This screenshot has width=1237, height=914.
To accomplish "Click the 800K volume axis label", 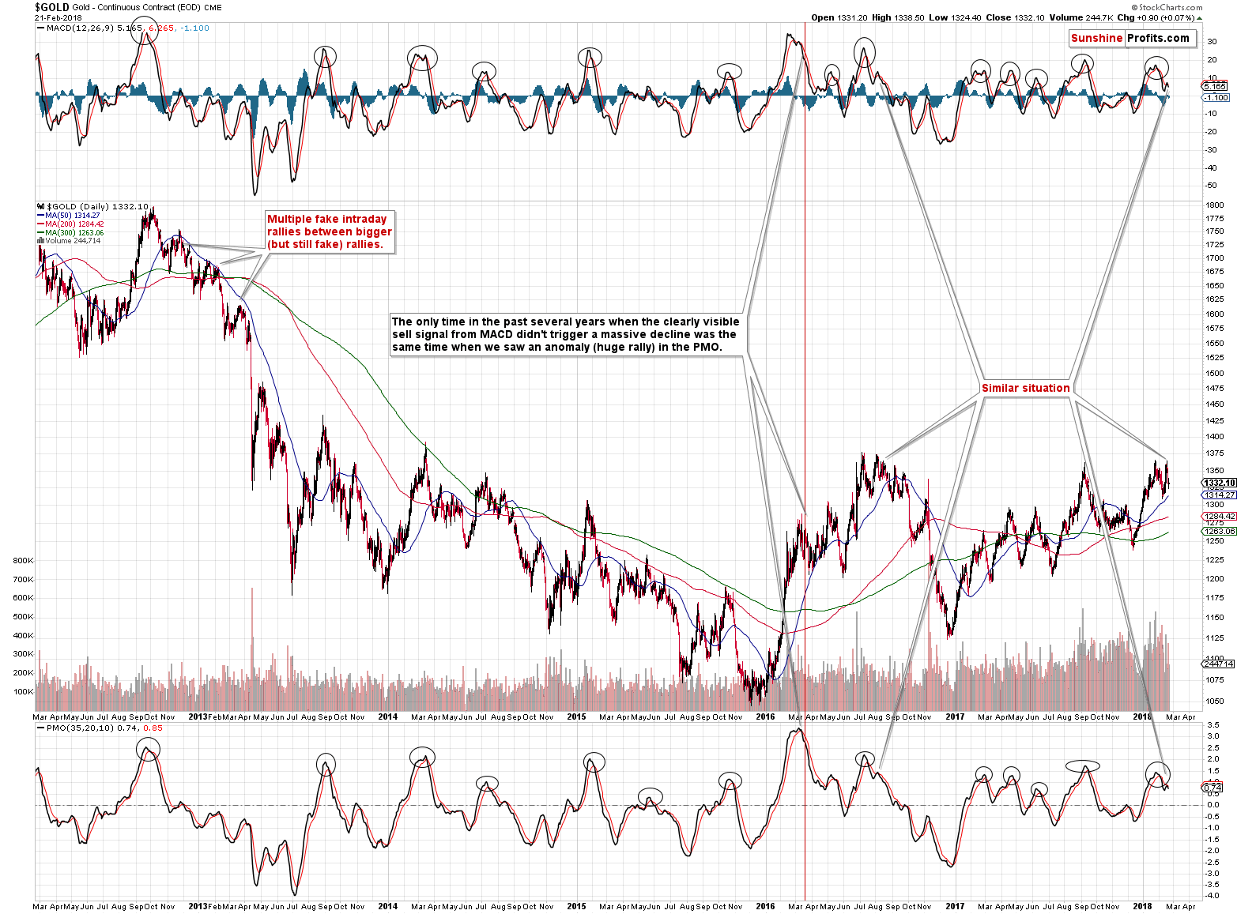I will 23,560.
